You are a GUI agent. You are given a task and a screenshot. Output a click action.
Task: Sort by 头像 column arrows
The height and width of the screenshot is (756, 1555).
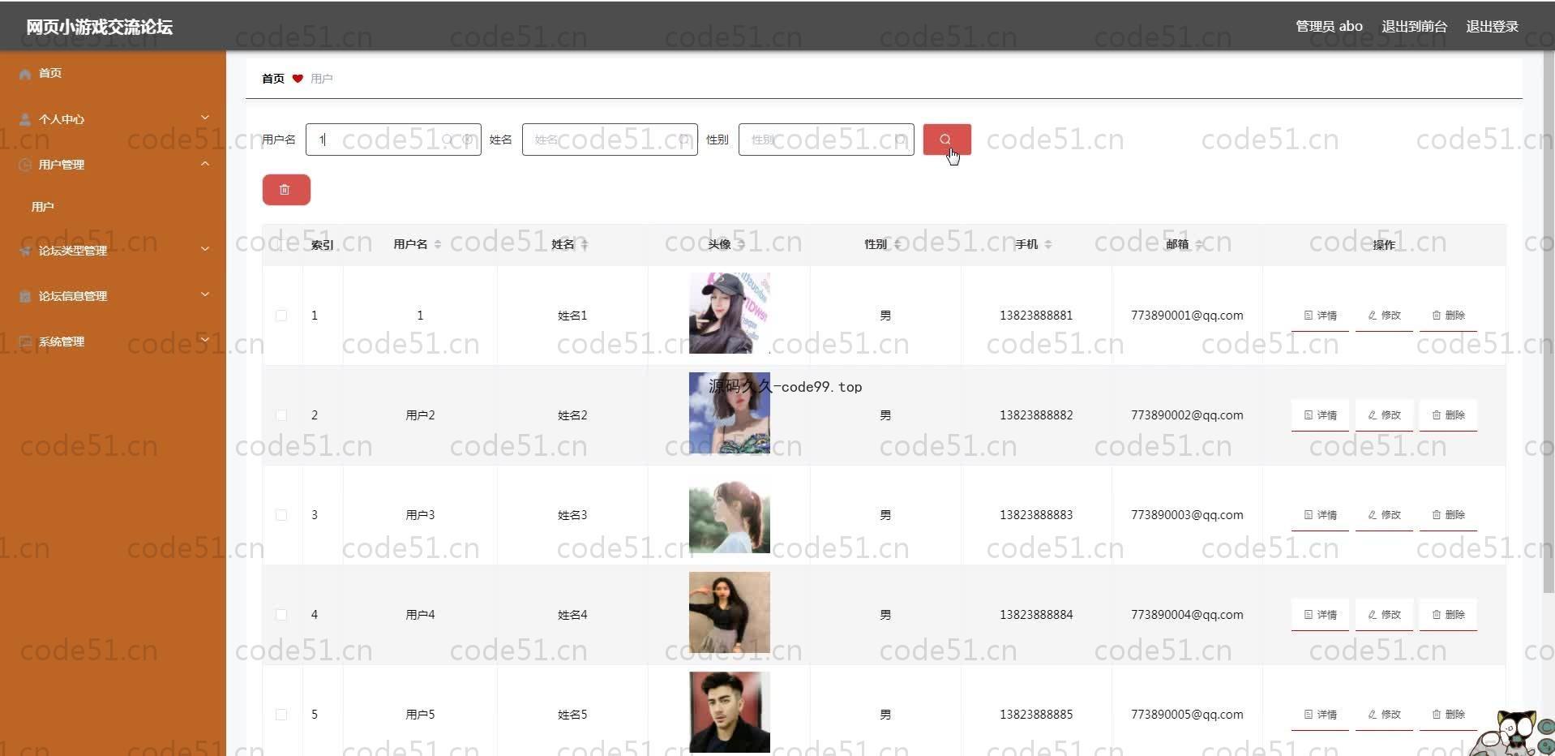coord(740,244)
